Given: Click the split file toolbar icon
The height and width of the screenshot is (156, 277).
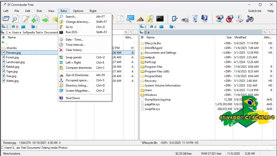Looking at the screenshot, I should (x=120, y=19).
